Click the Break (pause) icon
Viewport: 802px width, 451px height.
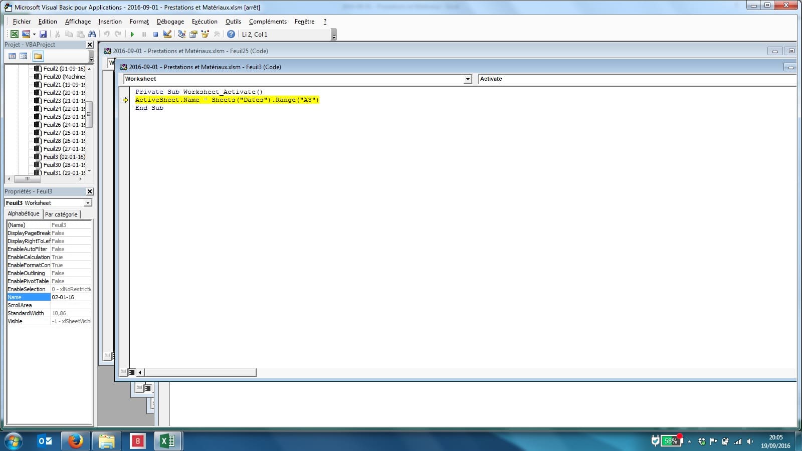[x=144, y=34]
